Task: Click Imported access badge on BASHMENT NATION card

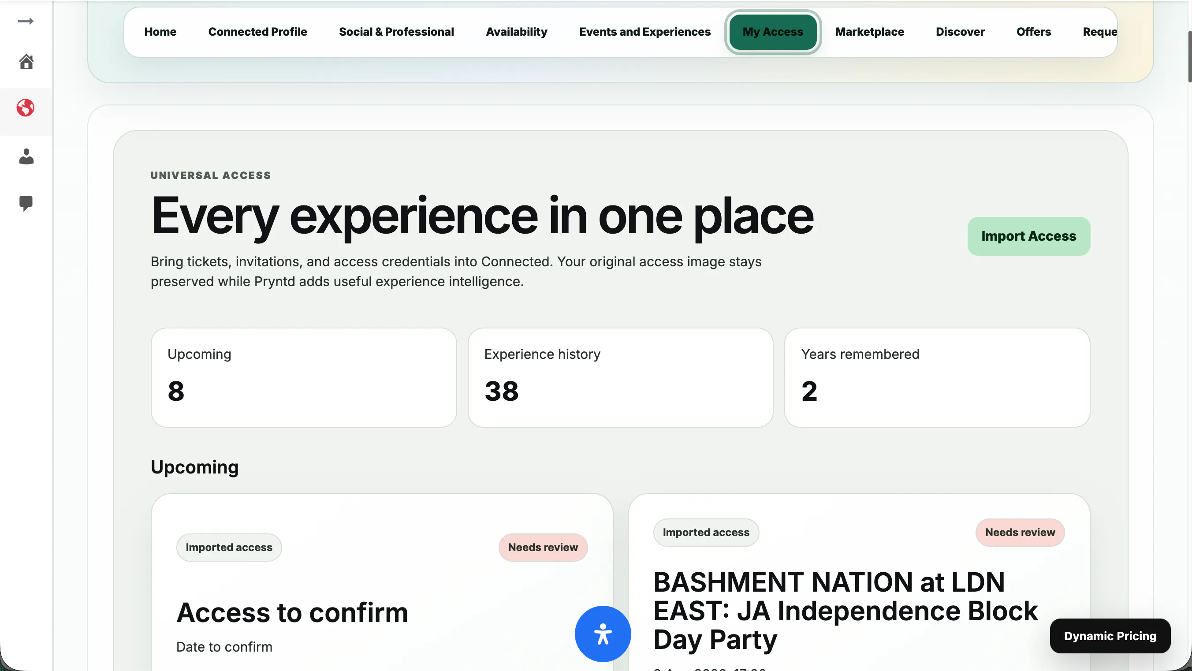Action: coord(706,533)
